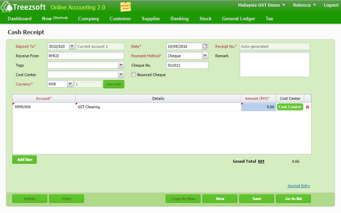Click the Amount (RM) column header
The height and width of the screenshot is (213, 341).
259,98
